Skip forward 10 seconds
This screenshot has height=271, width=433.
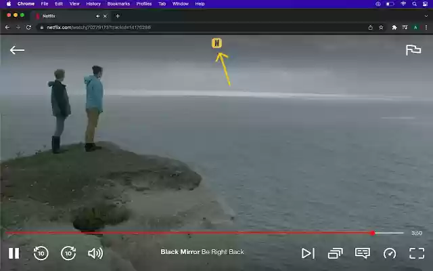[68, 253]
